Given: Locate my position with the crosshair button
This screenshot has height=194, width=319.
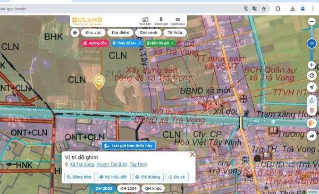Looking at the screenshot, I should [x=75, y=32].
